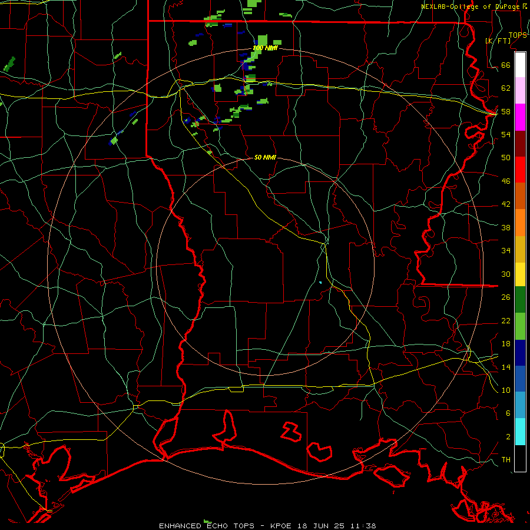Viewport: 530px width, 530px height.
Task: Click the "42" legend value
Action: [x=506, y=204]
